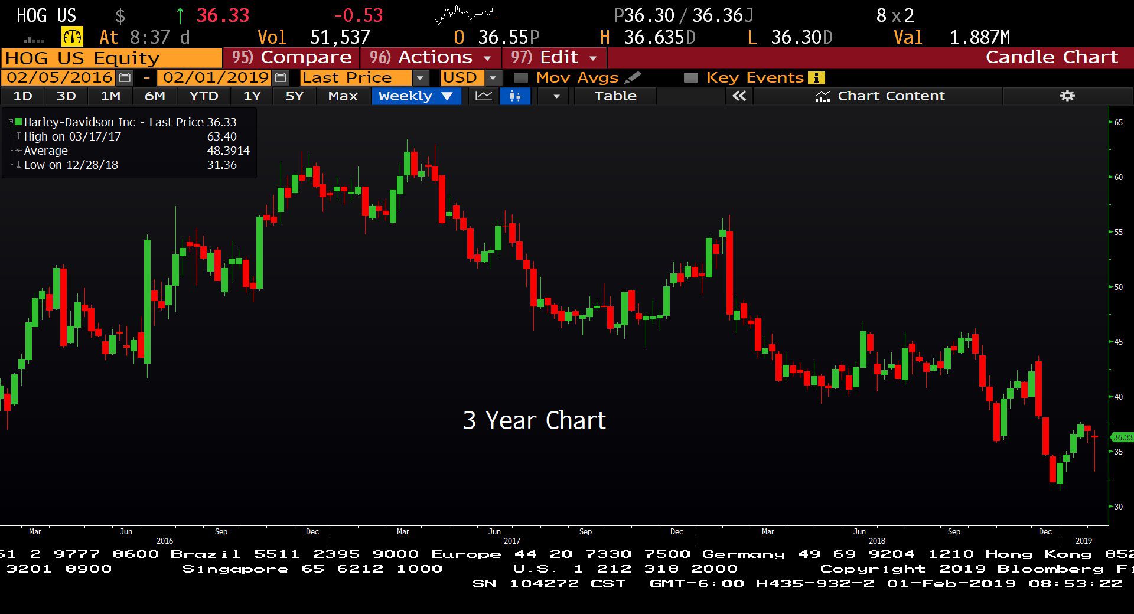Select the 6M time range tab
The width and height of the screenshot is (1134, 614).
point(155,96)
